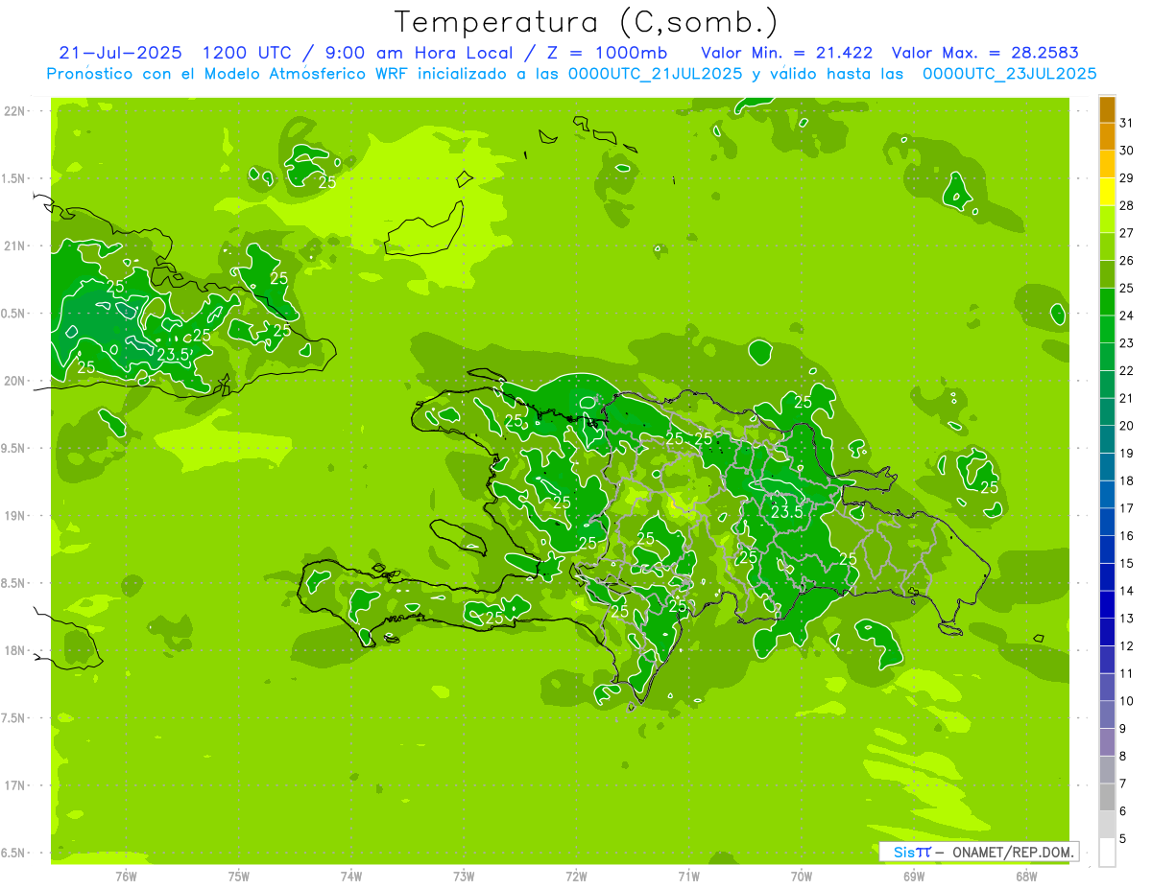Click the legend scale value '26'
1152x889 pixels.
tap(1127, 260)
